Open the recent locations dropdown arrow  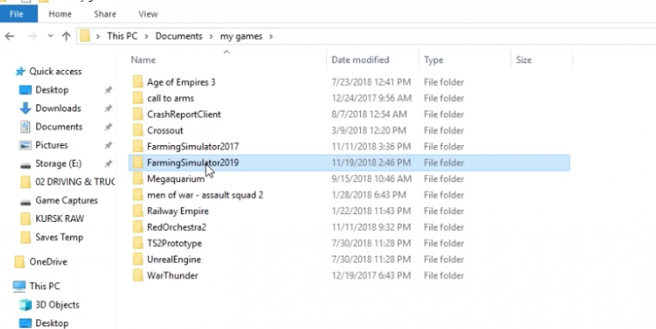click(x=51, y=36)
